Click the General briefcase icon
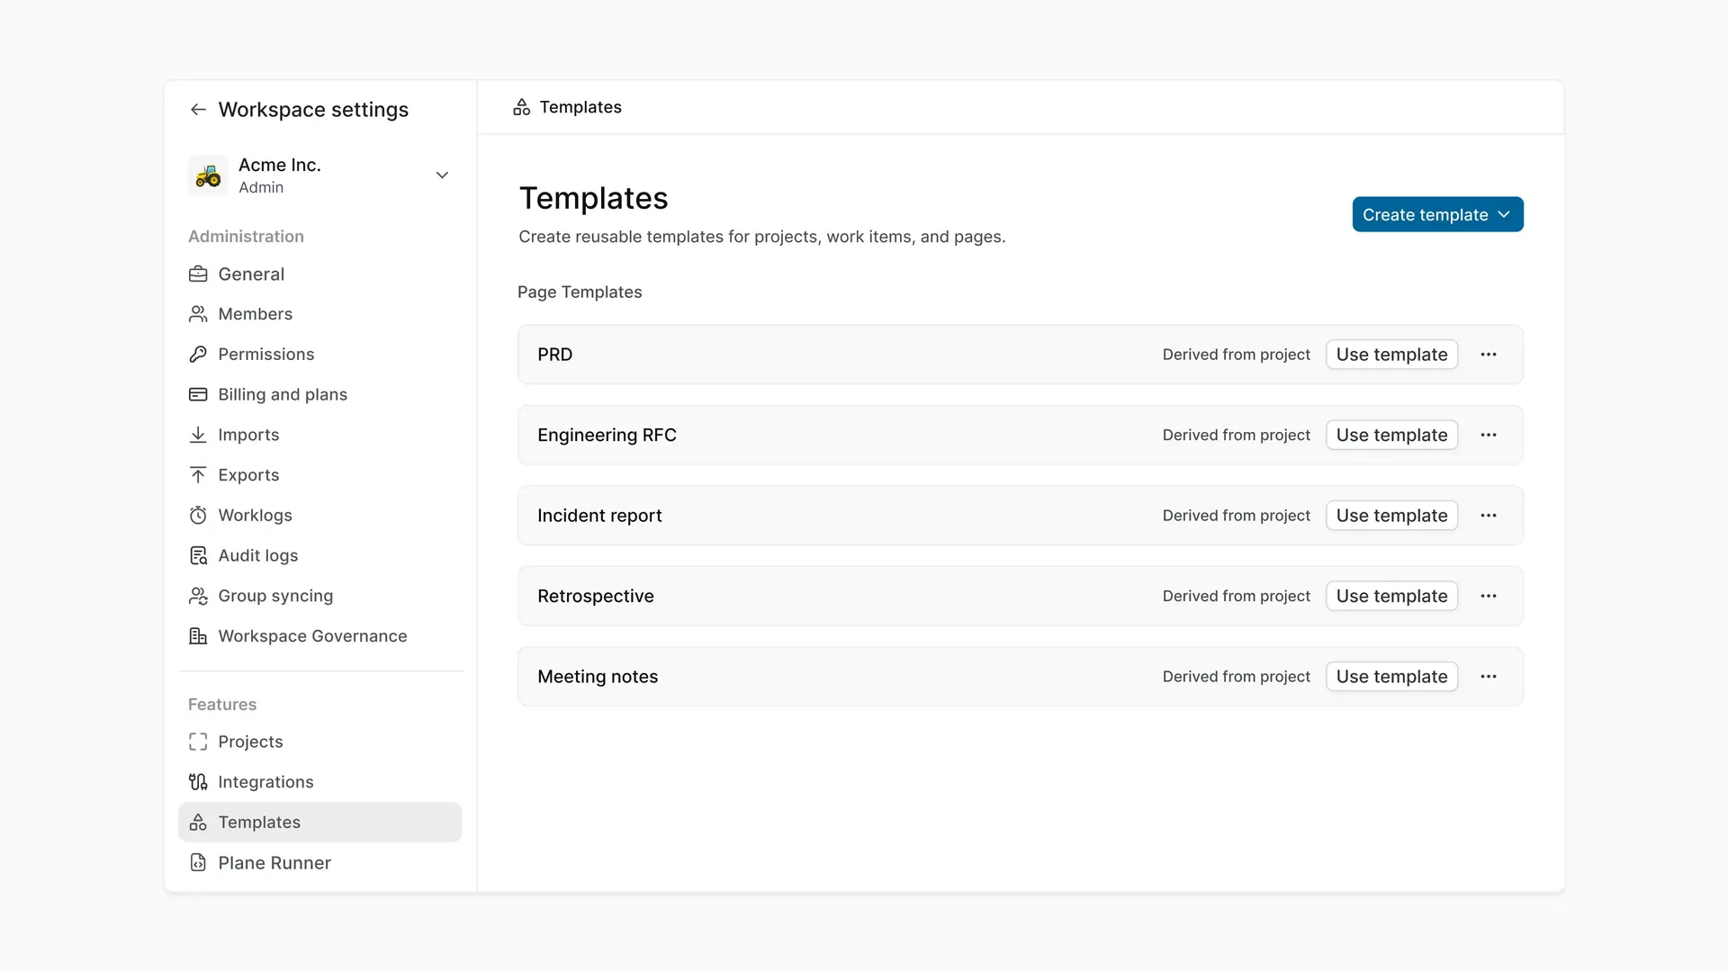Image resolution: width=1728 pixels, height=972 pixels. pyautogui.click(x=198, y=274)
